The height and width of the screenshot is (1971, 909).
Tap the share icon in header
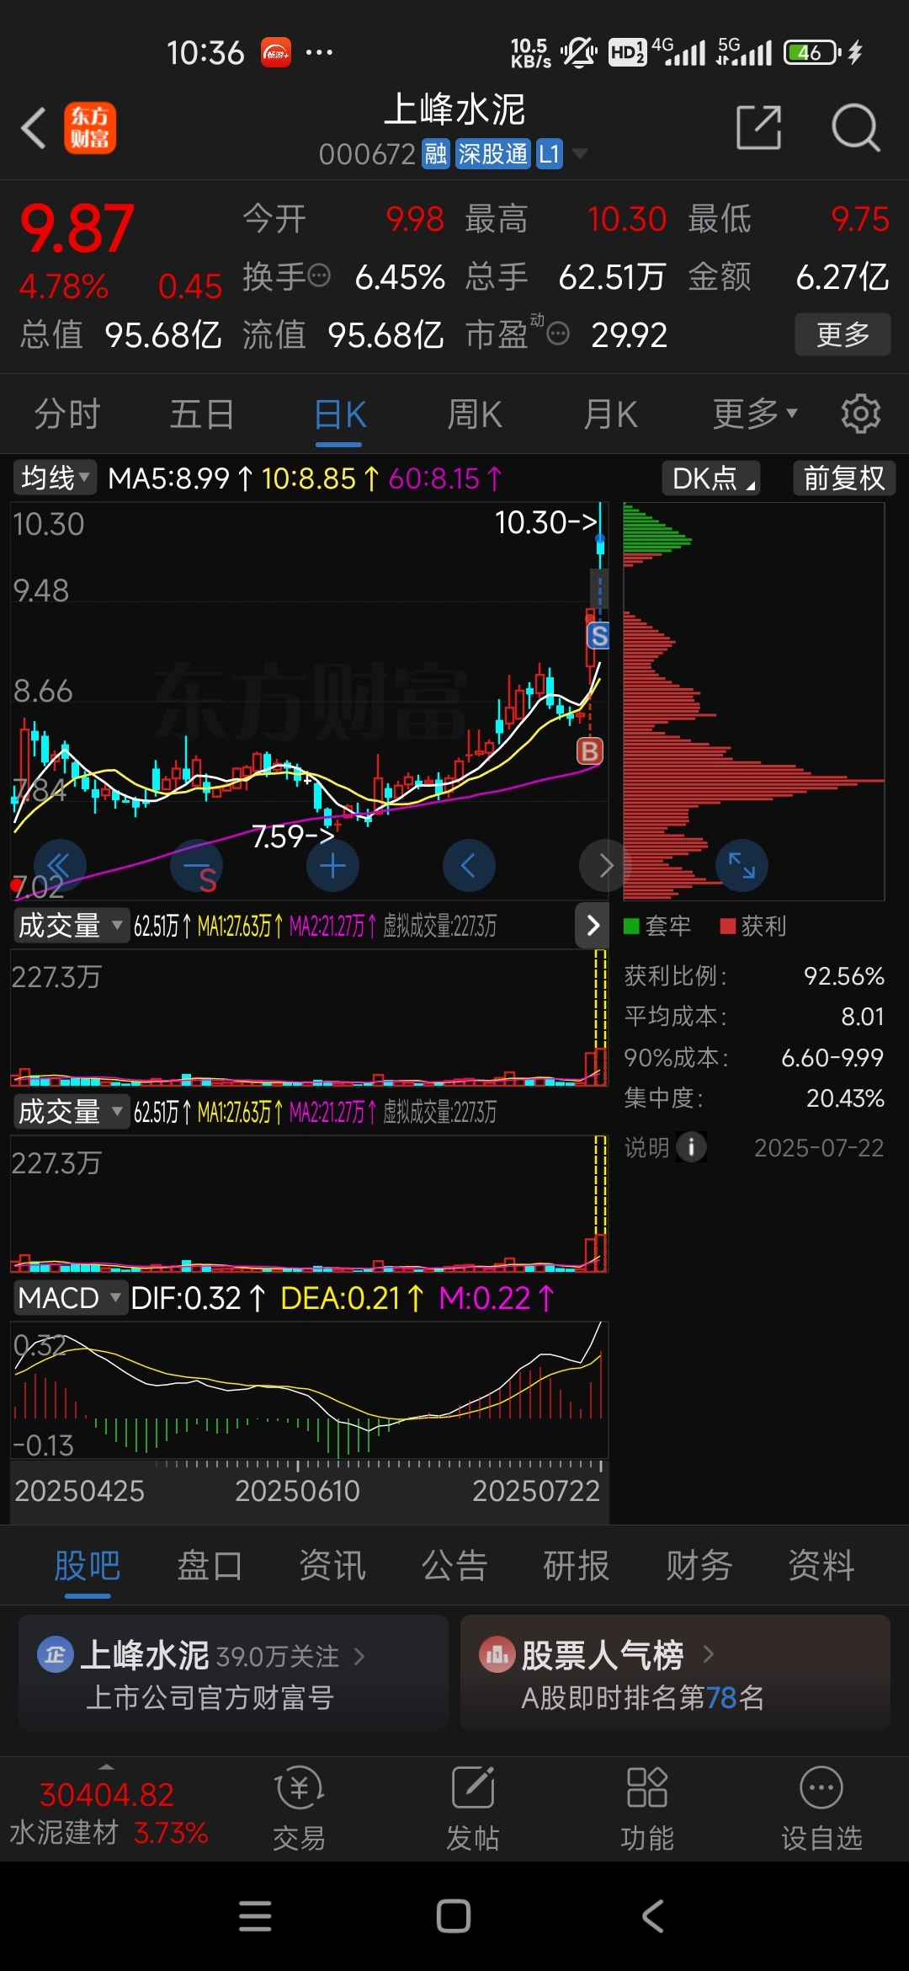click(758, 128)
